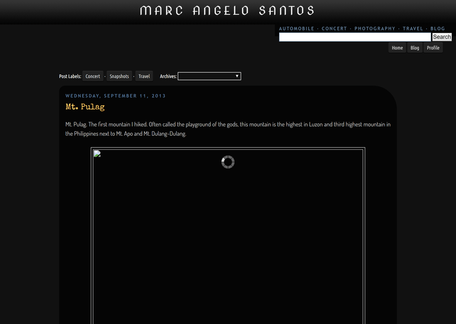Click the BLOG link in top navigation
The image size is (456, 324).
(438, 29)
